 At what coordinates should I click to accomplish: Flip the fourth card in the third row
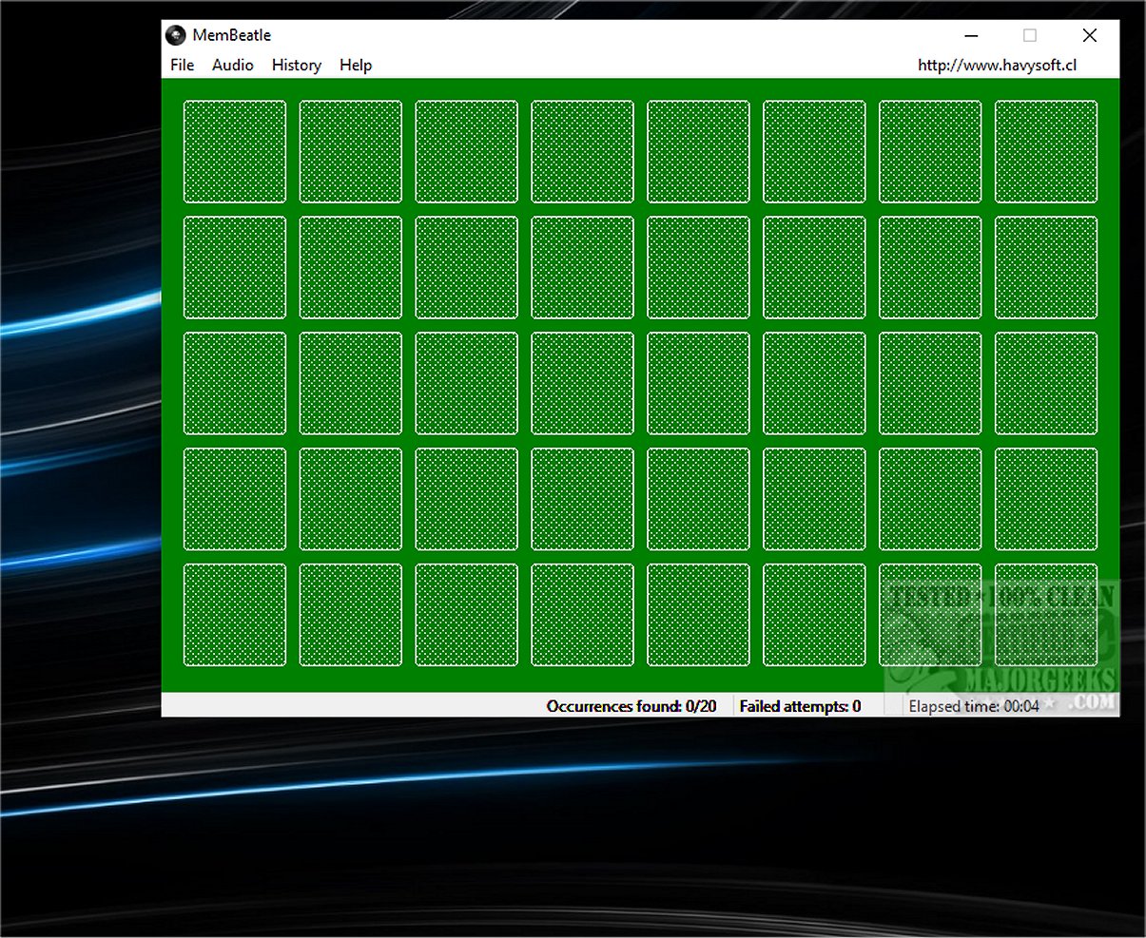pyautogui.click(x=582, y=383)
